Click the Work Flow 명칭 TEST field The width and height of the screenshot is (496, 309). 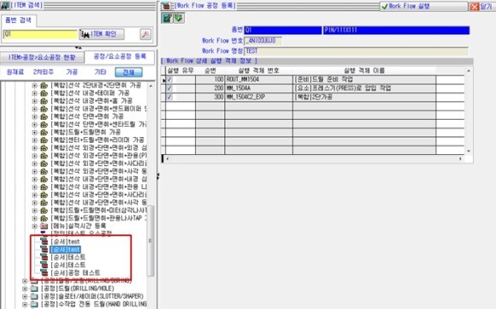pos(357,51)
